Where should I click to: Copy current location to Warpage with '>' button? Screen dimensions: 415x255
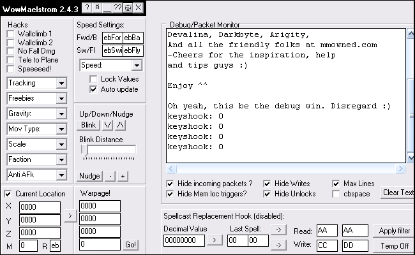70,215
